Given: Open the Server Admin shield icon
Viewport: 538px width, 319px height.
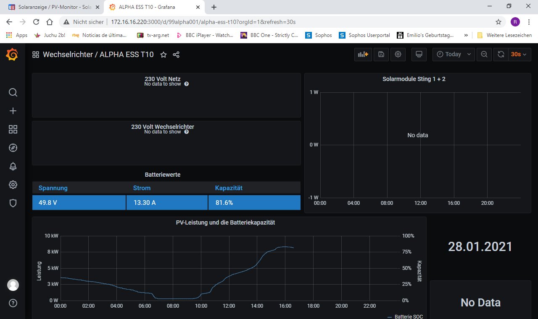Looking at the screenshot, I should coord(13,203).
